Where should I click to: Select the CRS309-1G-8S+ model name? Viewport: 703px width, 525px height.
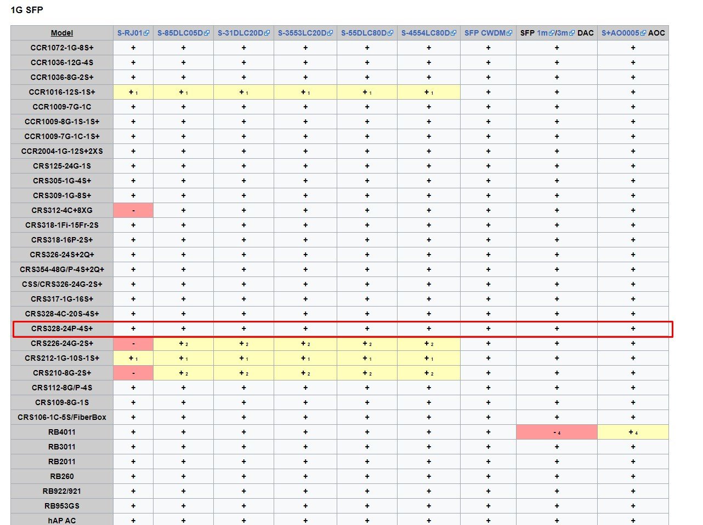tap(62, 195)
